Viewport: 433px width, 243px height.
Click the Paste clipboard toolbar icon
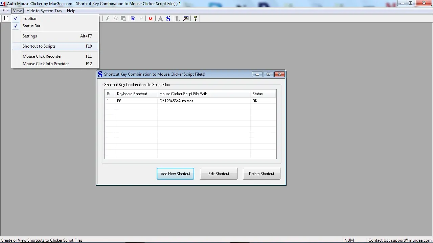tap(123, 19)
